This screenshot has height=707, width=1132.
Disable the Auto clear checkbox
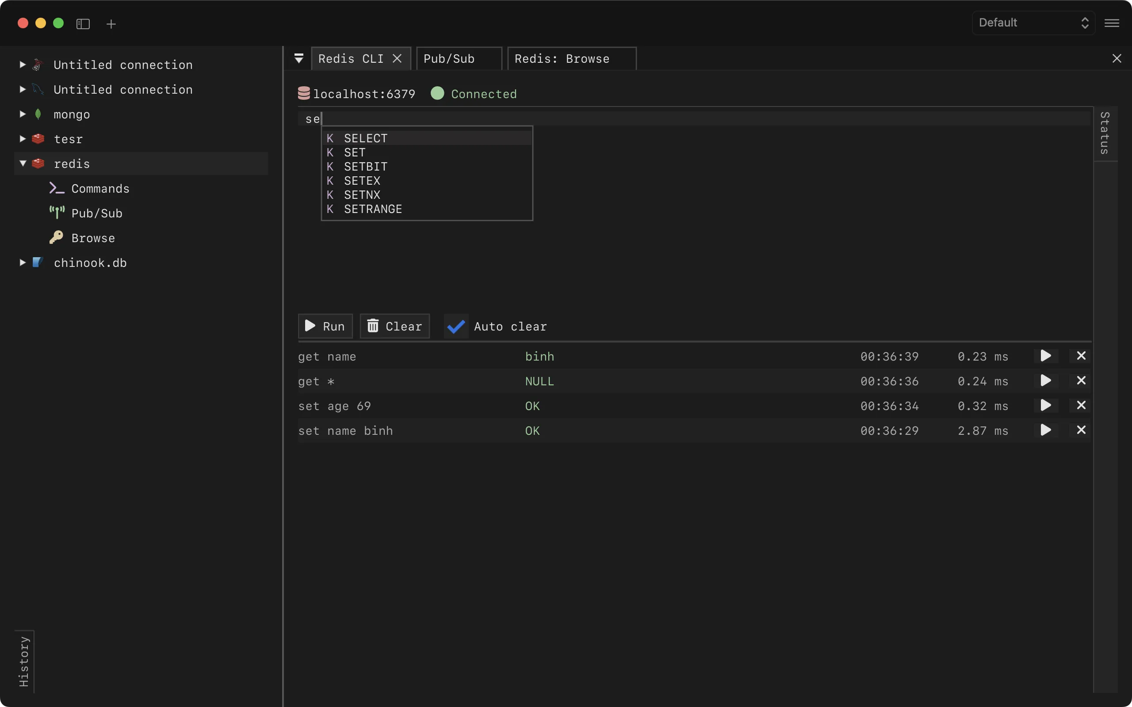[x=455, y=326]
